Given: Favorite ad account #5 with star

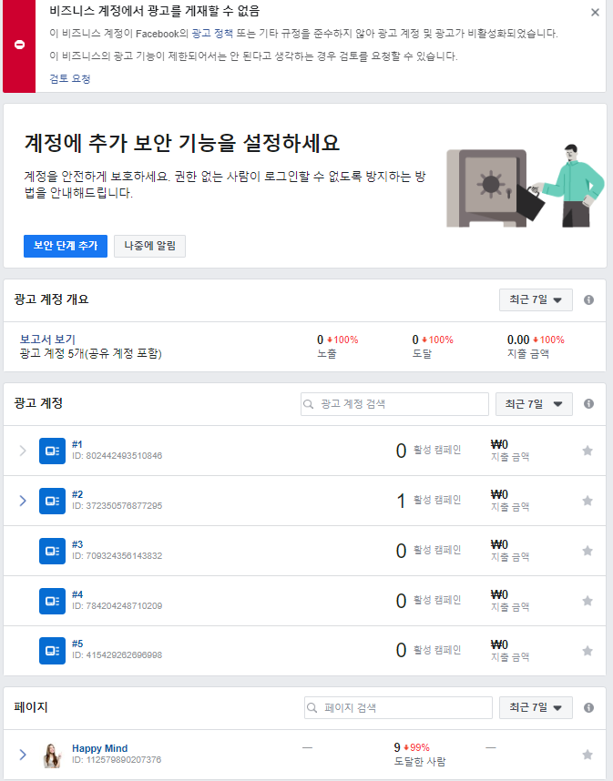Looking at the screenshot, I should click(587, 651).
